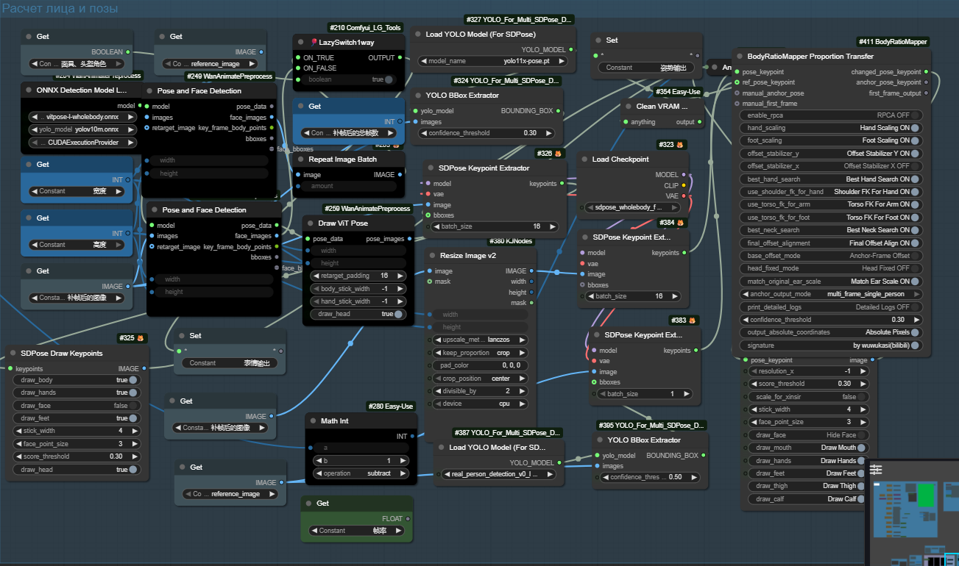Click the fox badge icon labeled #326
This screenshot has width=959, height=566.
[x=559, y=154]
